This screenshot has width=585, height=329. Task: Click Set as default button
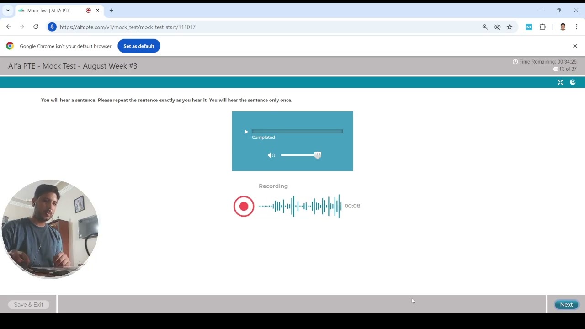pos(139,46)
